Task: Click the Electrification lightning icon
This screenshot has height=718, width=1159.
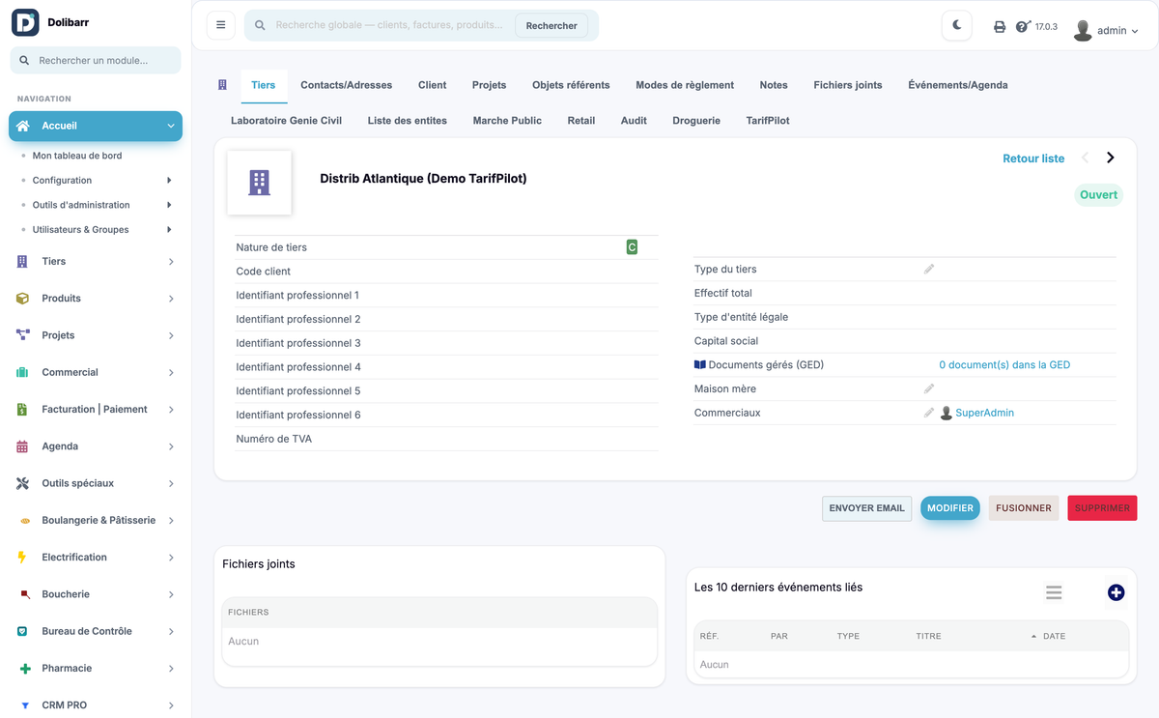Action: [22, 558]
